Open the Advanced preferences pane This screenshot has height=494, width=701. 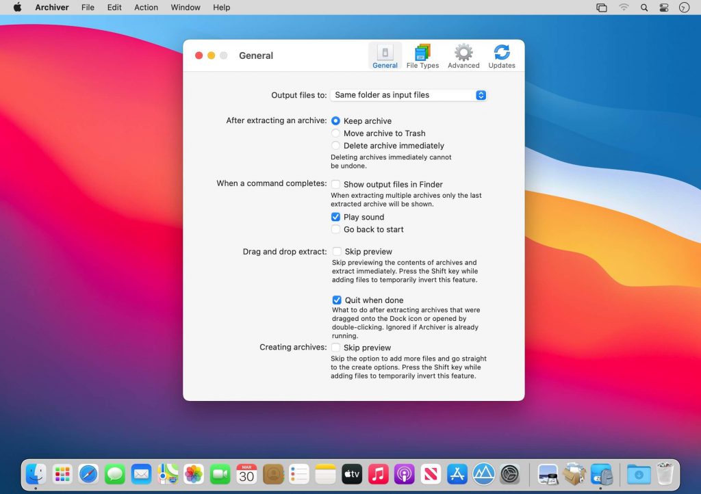click(x=463, y=55)
